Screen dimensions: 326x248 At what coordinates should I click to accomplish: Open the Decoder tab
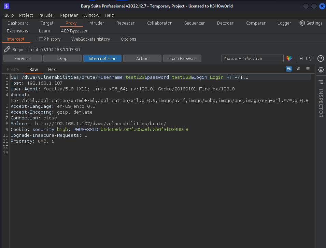[225, 23]
